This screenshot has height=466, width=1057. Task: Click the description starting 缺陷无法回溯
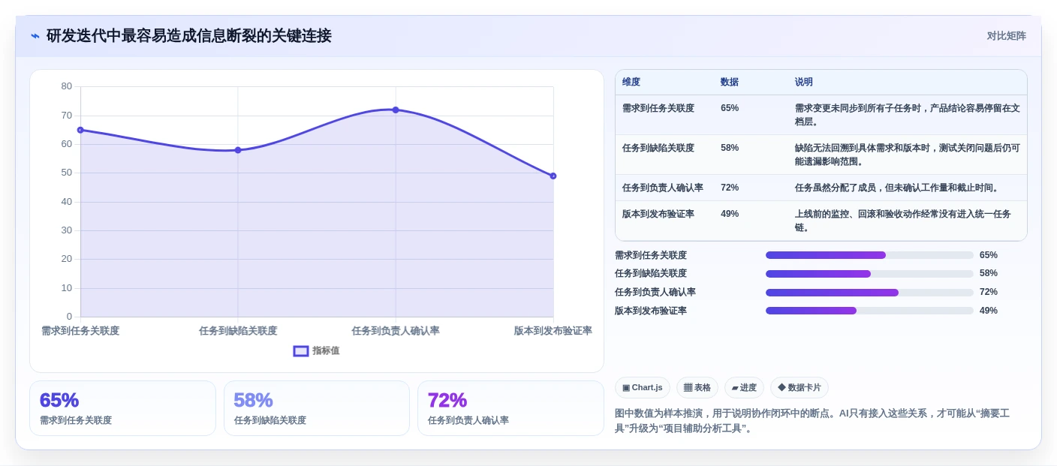[x=908, y=155]
